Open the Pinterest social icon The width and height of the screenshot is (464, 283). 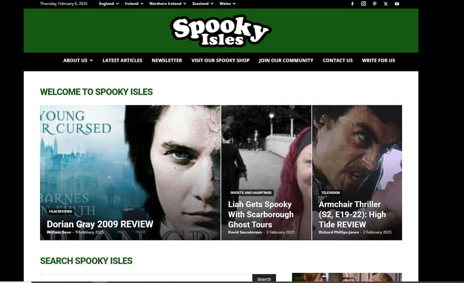coord(375,4)
